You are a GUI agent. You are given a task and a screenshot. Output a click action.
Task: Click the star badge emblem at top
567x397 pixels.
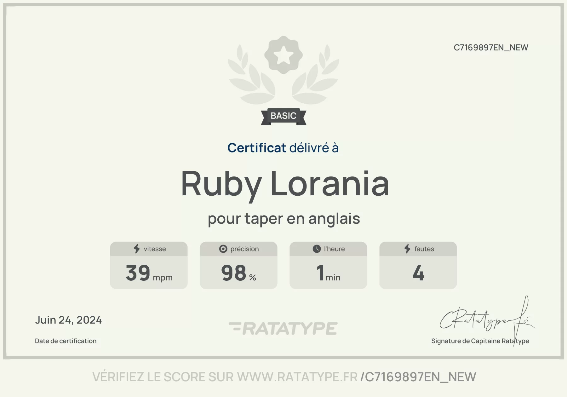pyautogui.click(x=283, y=55)
